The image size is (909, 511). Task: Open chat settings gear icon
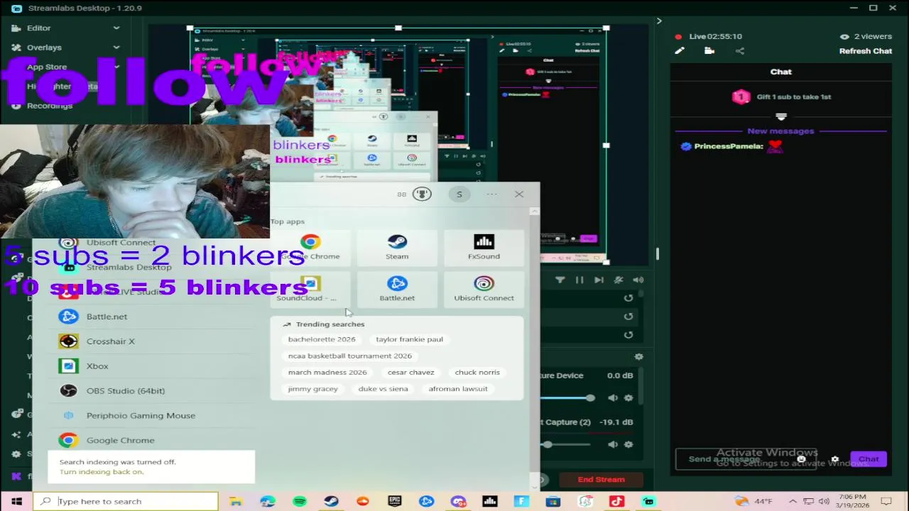pyautogui.click(x=835, y=459)
